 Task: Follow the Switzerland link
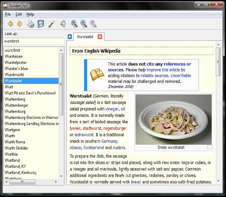pyautogui.click(x=93, y=148)
